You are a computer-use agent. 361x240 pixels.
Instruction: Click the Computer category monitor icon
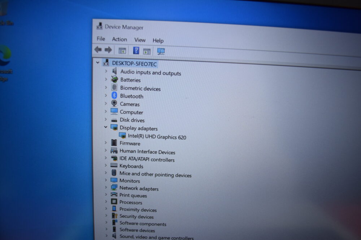coord(114,111)
